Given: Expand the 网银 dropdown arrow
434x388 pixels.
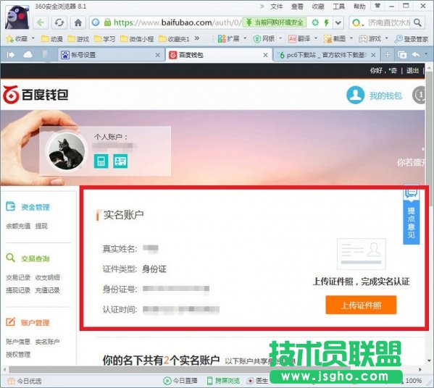Looking at the screenshot, I should pos(280,38).
